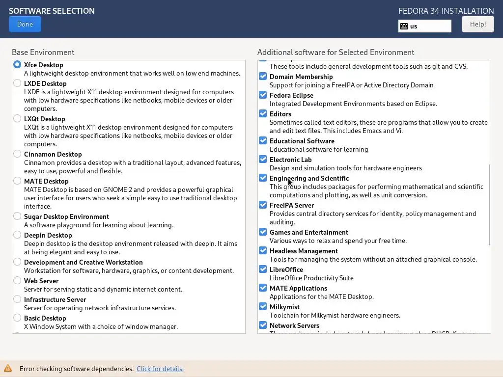Open the Help! button

[477, 24]
